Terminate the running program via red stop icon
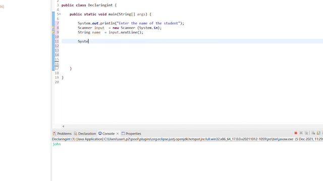Image resolution: width=323 pixels, height=181 pixels. pos(296,133)
